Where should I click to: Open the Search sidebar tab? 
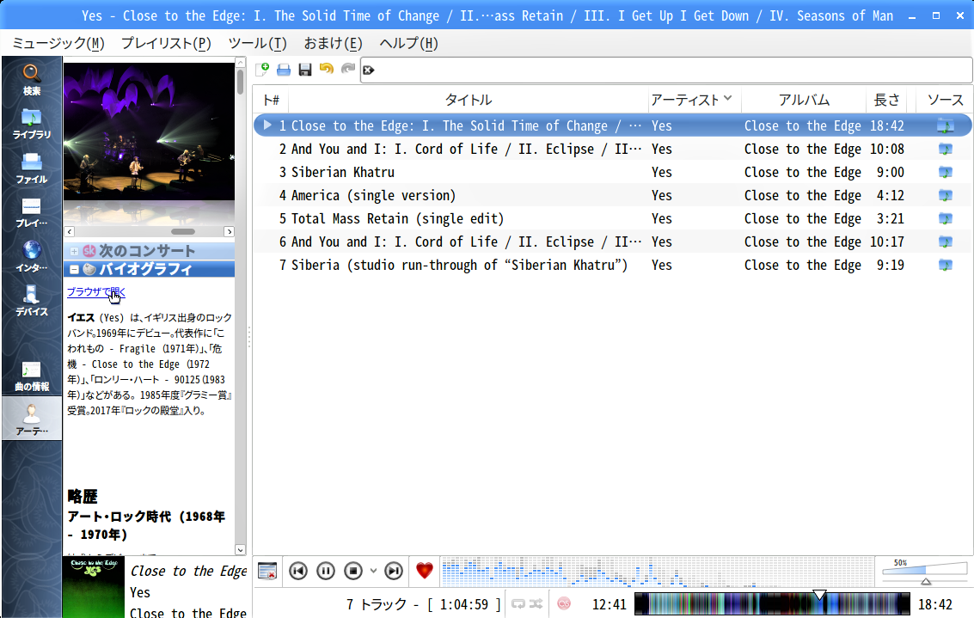pyautogui.click(x=32, y=79)
